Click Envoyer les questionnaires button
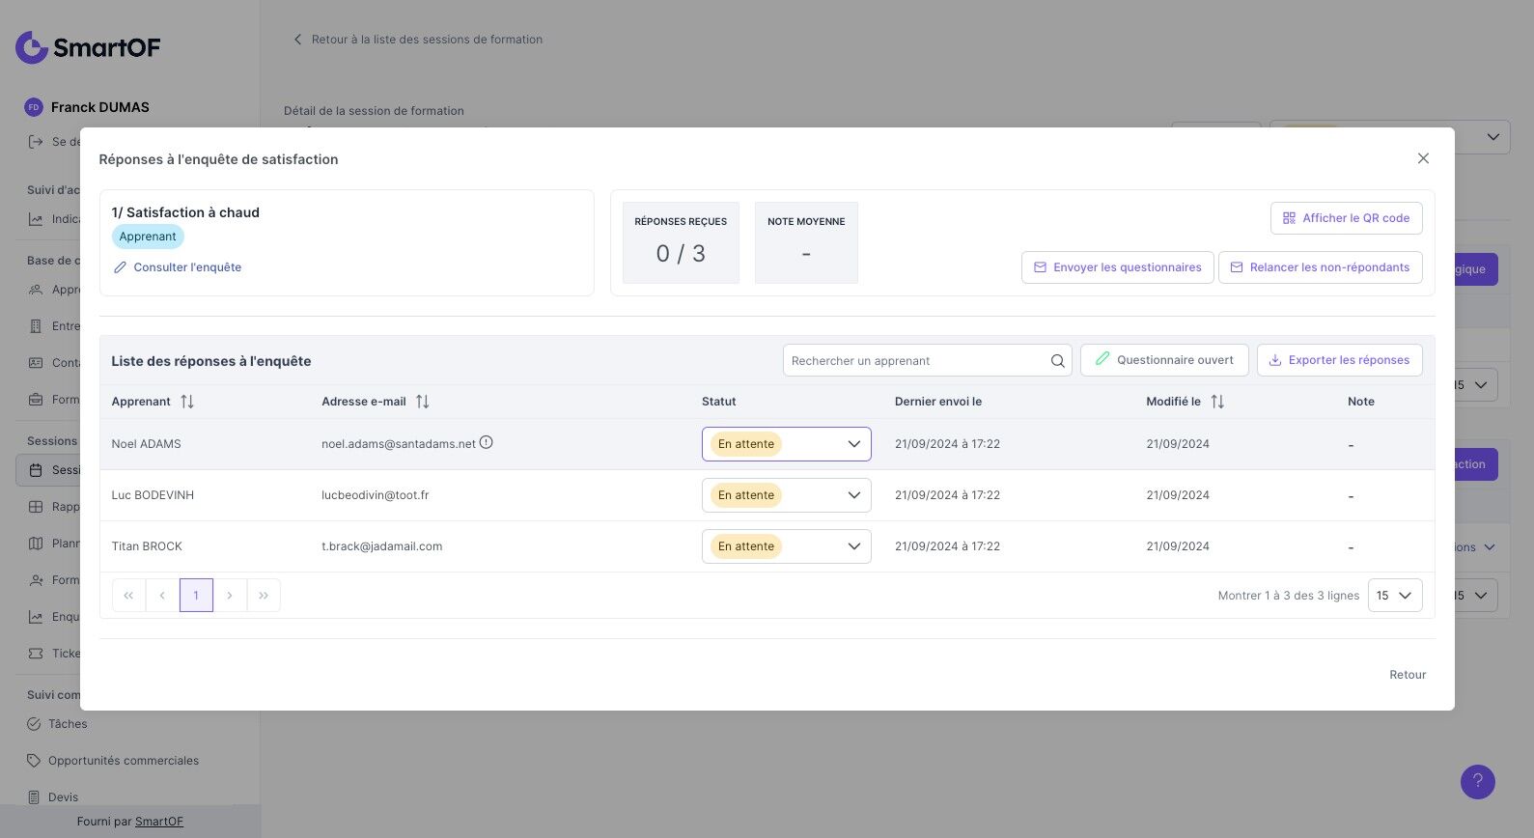1534x838 pixels. tap(1117, 267)
